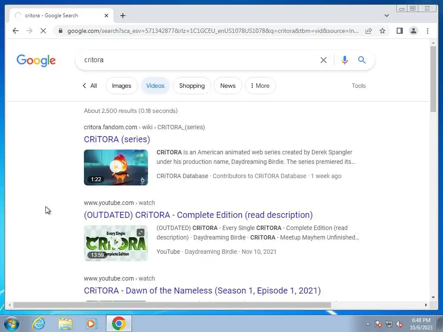Open Action Center flag icon
The width and height of the screenshot is (443, 332).
tap(379, 324)
